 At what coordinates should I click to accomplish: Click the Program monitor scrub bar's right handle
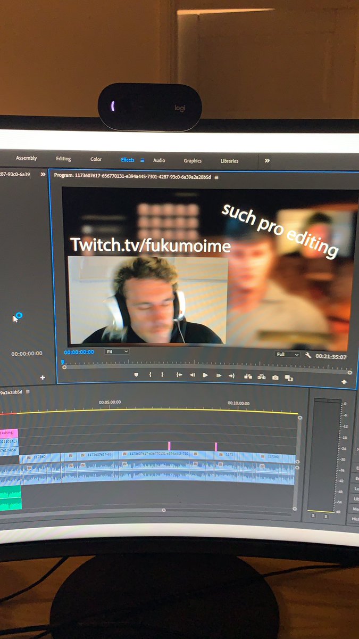[350, 372]
